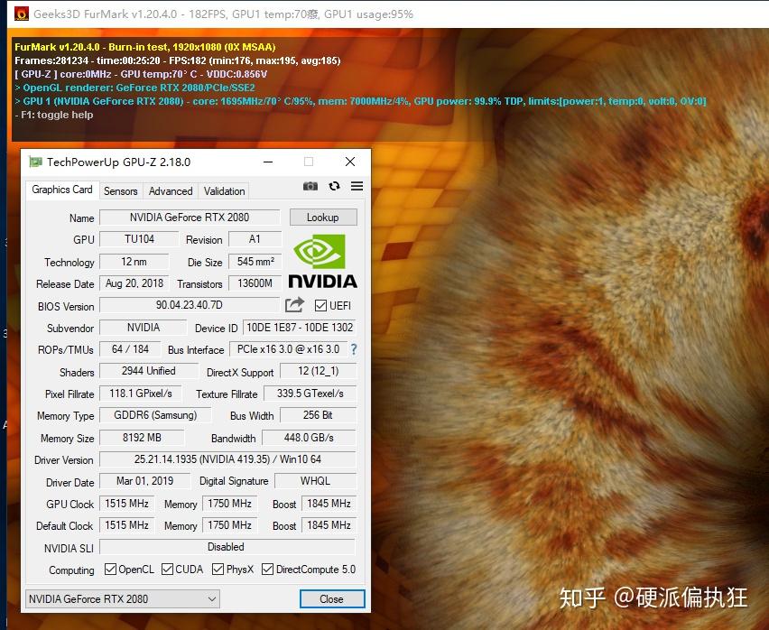
Task: Click the FurMark 'F1: toggle help' text
Action: 54,115
